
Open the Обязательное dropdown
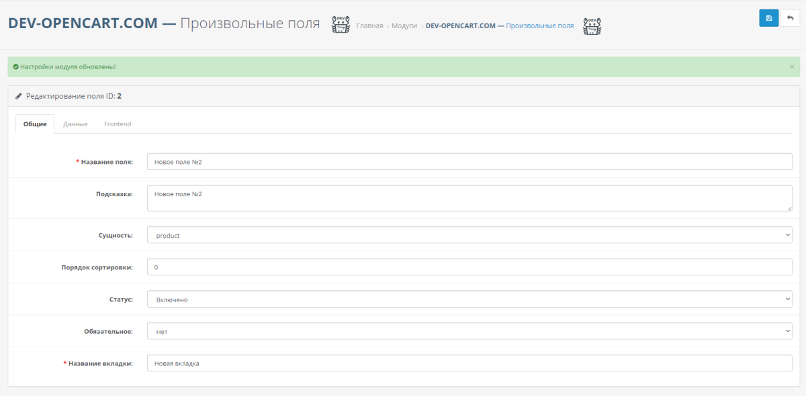click(x=469, y=331)
